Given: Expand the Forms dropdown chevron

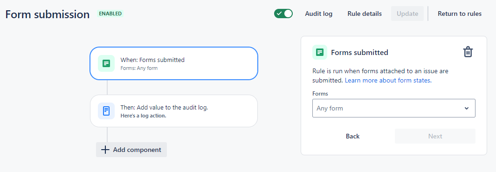Looking at the screenshot, I should [x=467, y=109].
